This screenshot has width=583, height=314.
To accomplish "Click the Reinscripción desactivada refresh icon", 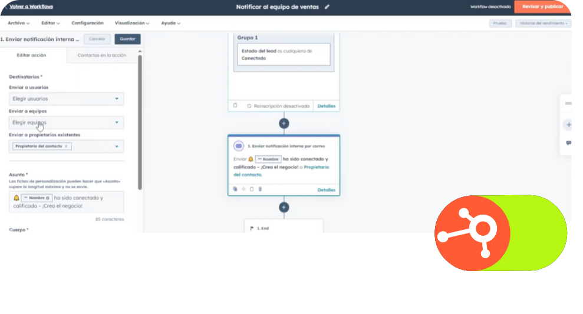I will click(x=249, y=106).
